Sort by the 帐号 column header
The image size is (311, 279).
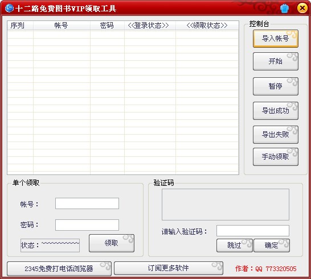coord(62,26)
